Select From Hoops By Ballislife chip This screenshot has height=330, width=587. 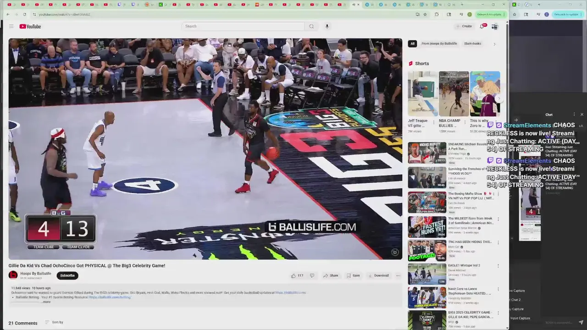[x=439, y=44]
